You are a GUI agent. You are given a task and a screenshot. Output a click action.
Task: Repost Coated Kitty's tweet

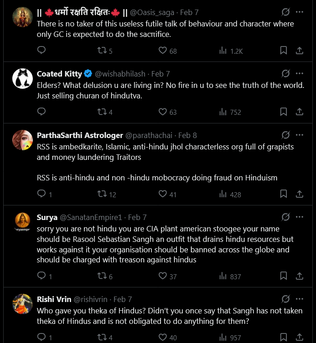pos(103,112)
